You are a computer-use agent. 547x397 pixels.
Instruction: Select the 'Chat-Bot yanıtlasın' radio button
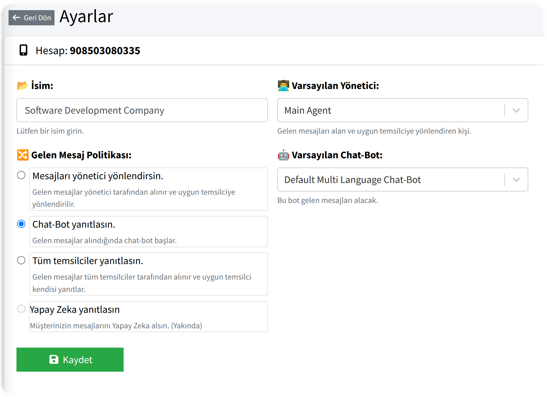pyautogui.click(x=21, y=224)
